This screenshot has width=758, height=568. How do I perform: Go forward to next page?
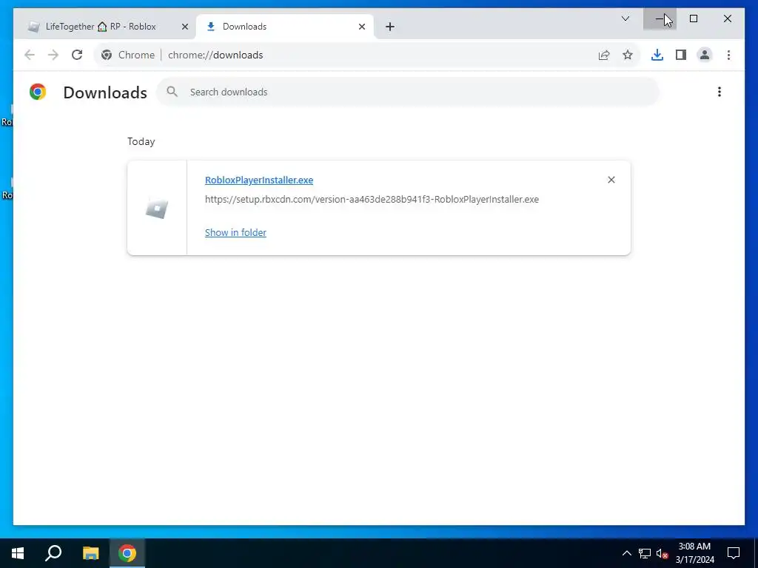click(53, 55)
